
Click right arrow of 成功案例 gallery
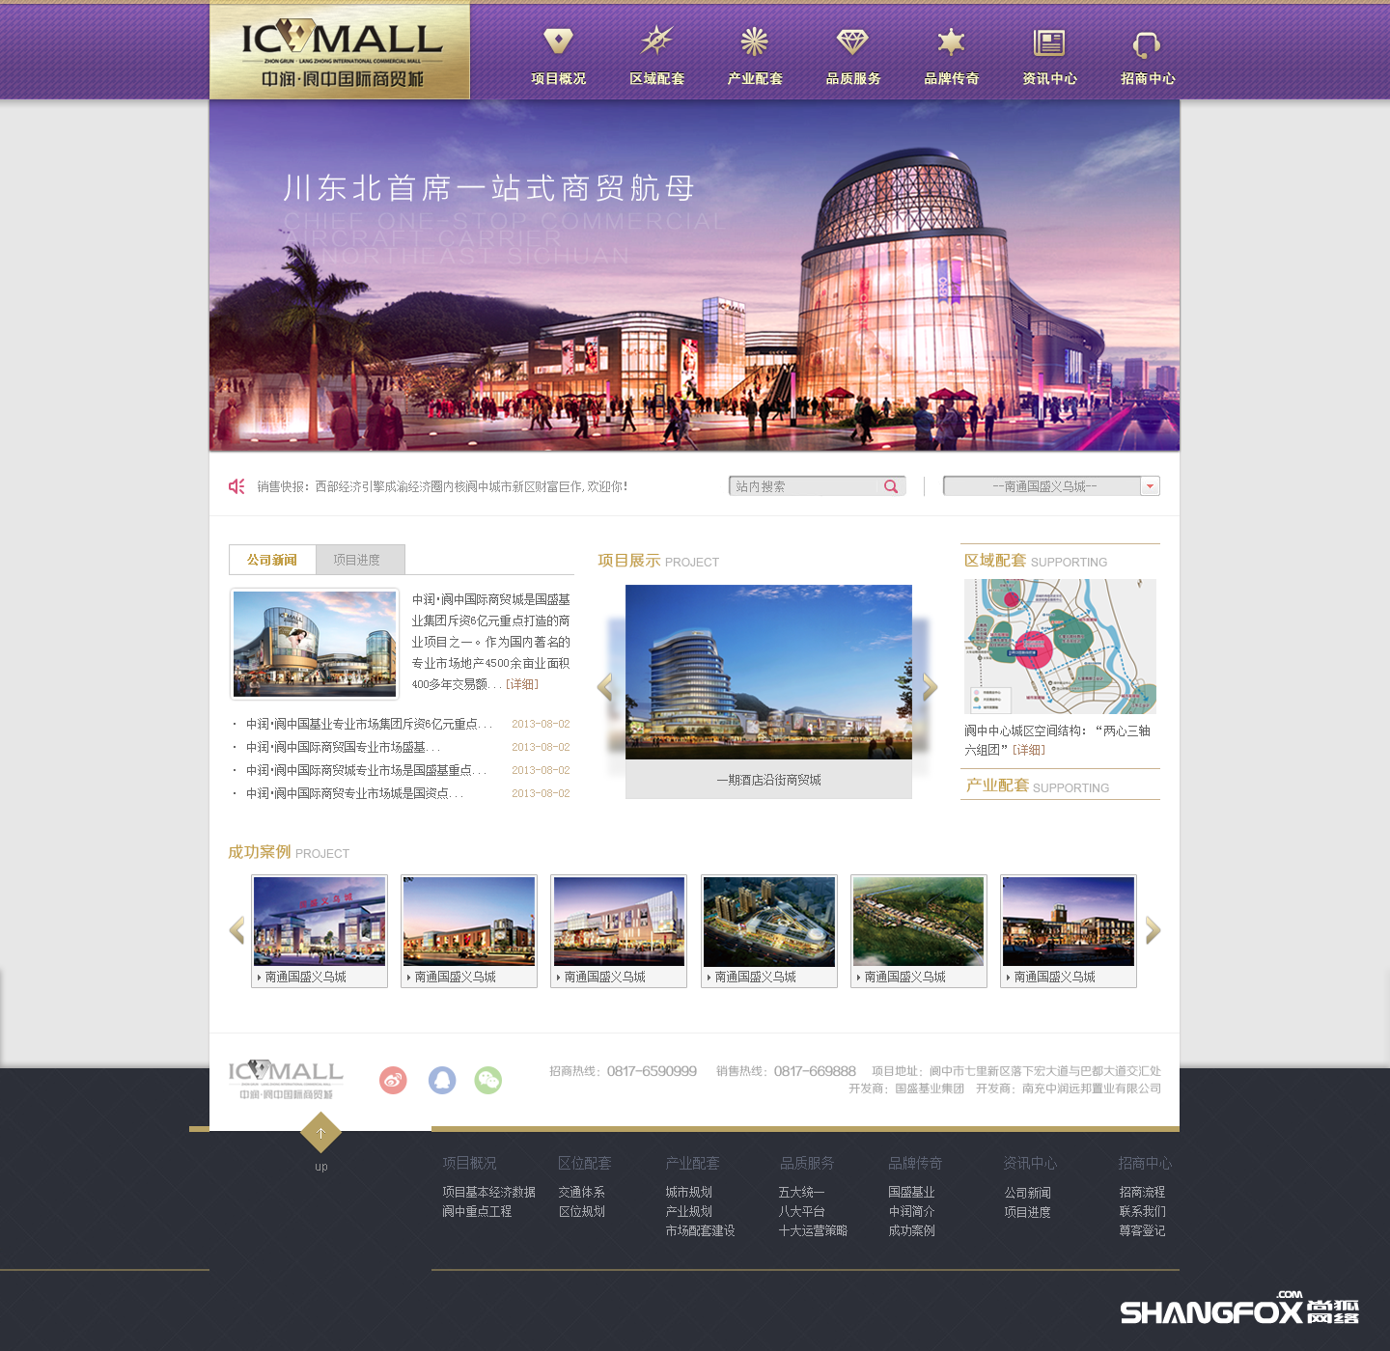1153,930
